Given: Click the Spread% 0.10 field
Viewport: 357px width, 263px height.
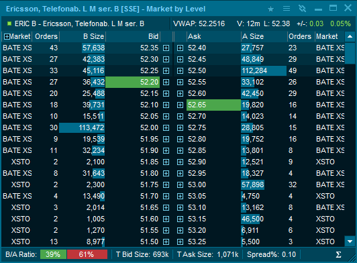Looking at the screenshot, I should [271, 254].
